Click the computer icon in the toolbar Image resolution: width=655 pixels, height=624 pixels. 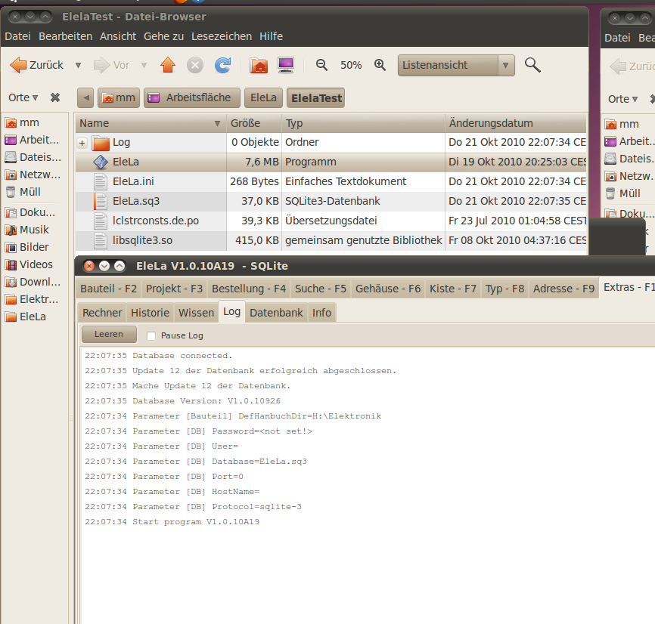(x=286, y=66)
